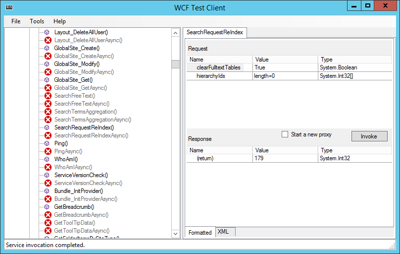This screenshot has width=400, height=254.
Task: Switch to the Formatted view tab
Action: coord(200,232)
